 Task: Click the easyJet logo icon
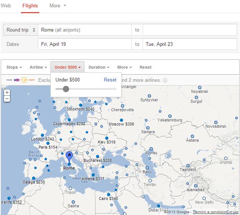click(32, 80)
